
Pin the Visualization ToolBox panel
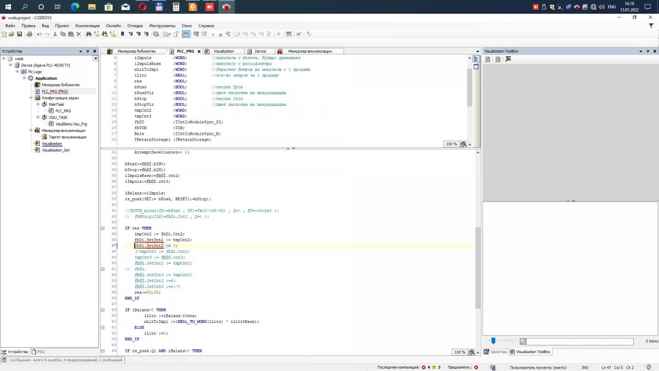[648, 51]
